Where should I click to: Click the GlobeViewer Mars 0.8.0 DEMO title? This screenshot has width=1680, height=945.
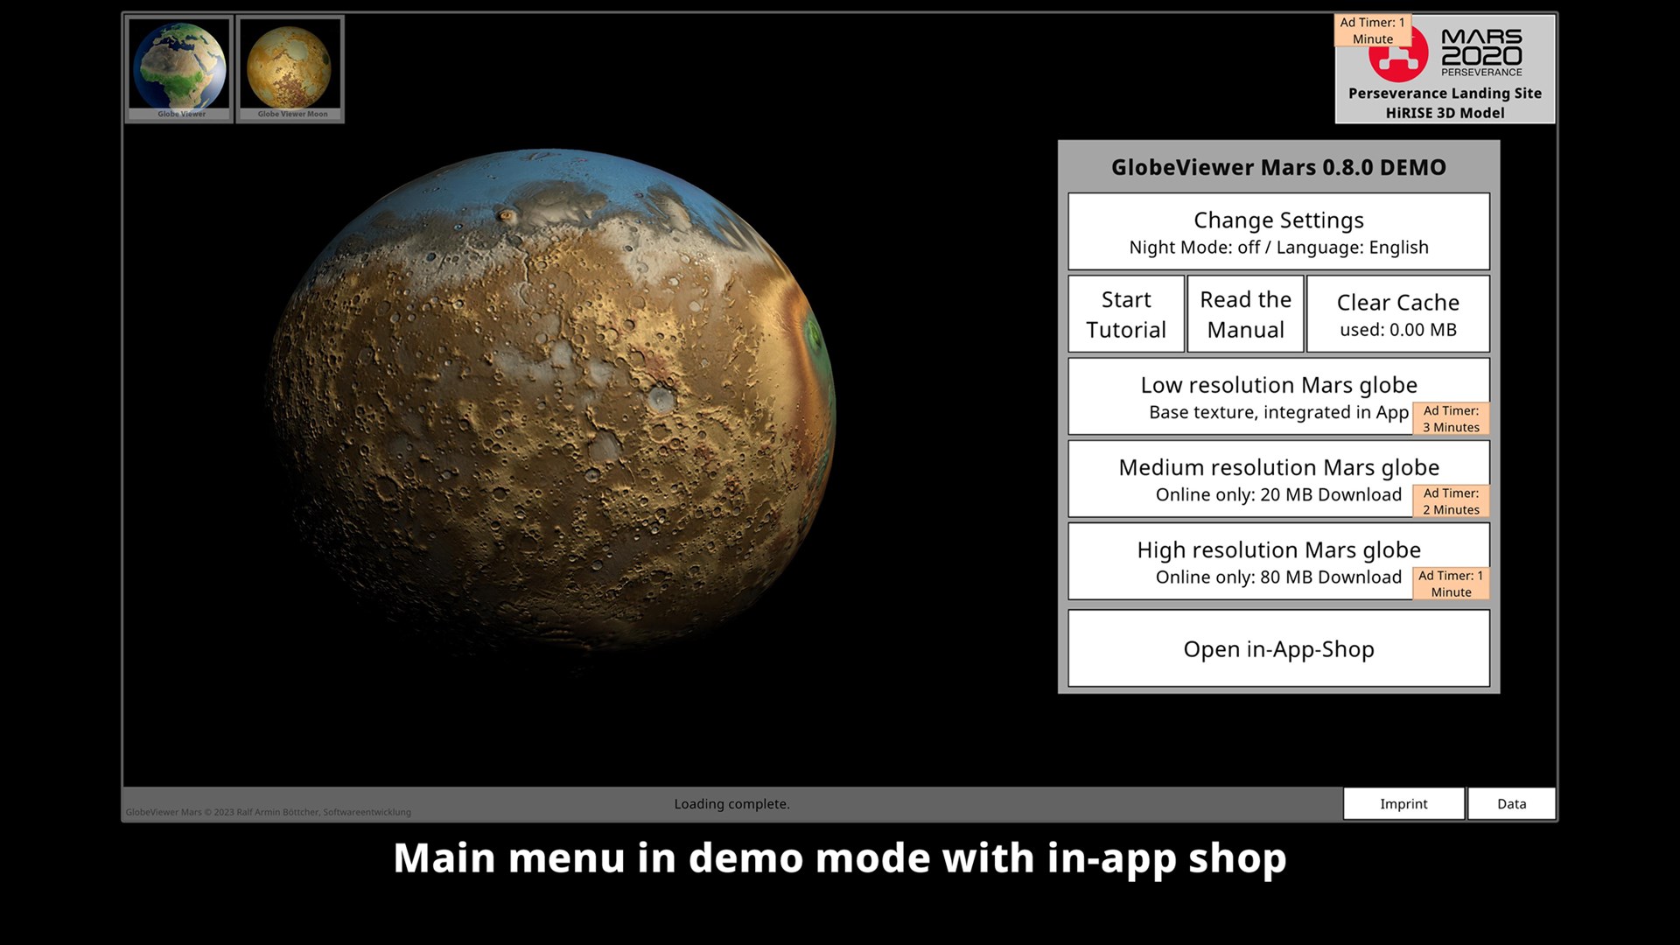pos(1278,167)
